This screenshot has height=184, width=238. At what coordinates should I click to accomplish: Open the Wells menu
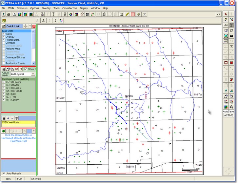(x=11, y=8)
